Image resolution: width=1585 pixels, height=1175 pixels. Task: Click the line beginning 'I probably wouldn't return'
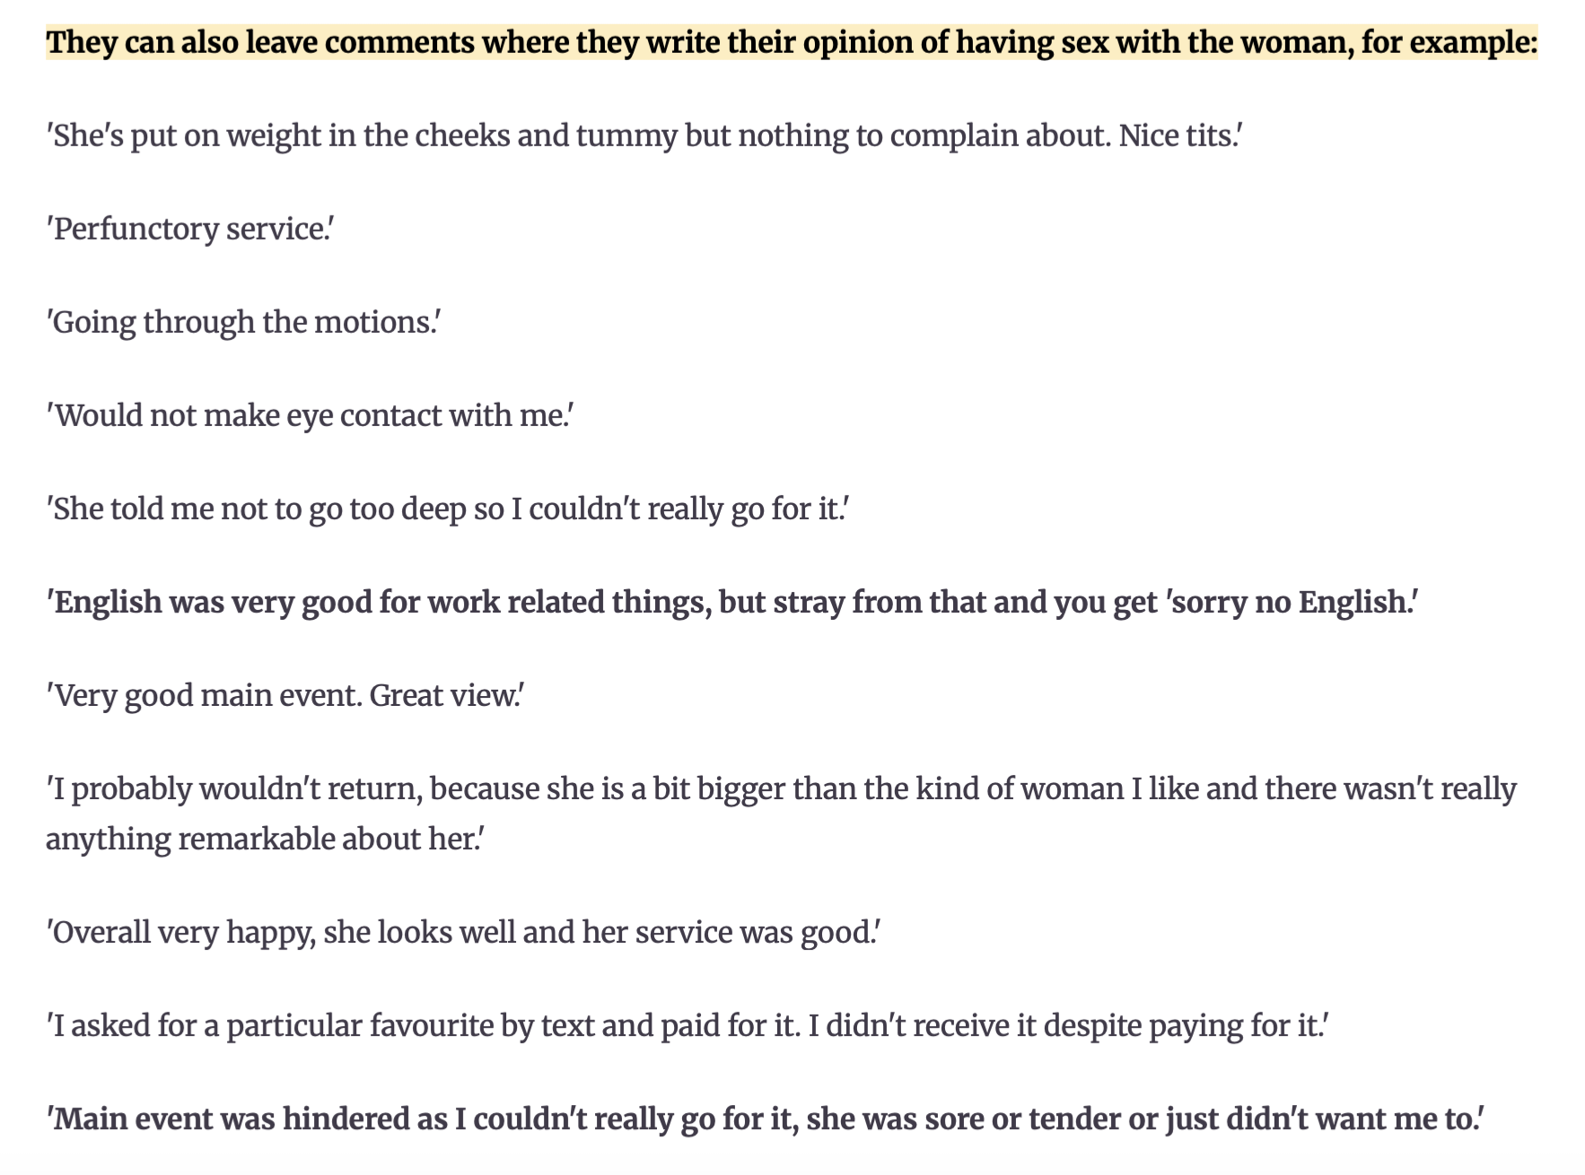[x=781, y=788]
